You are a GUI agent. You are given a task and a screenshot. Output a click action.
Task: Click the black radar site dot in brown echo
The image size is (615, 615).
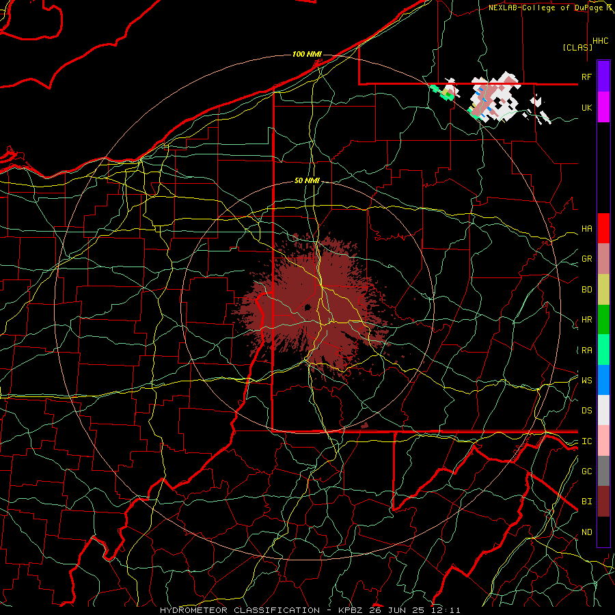(x=308, y=307)
